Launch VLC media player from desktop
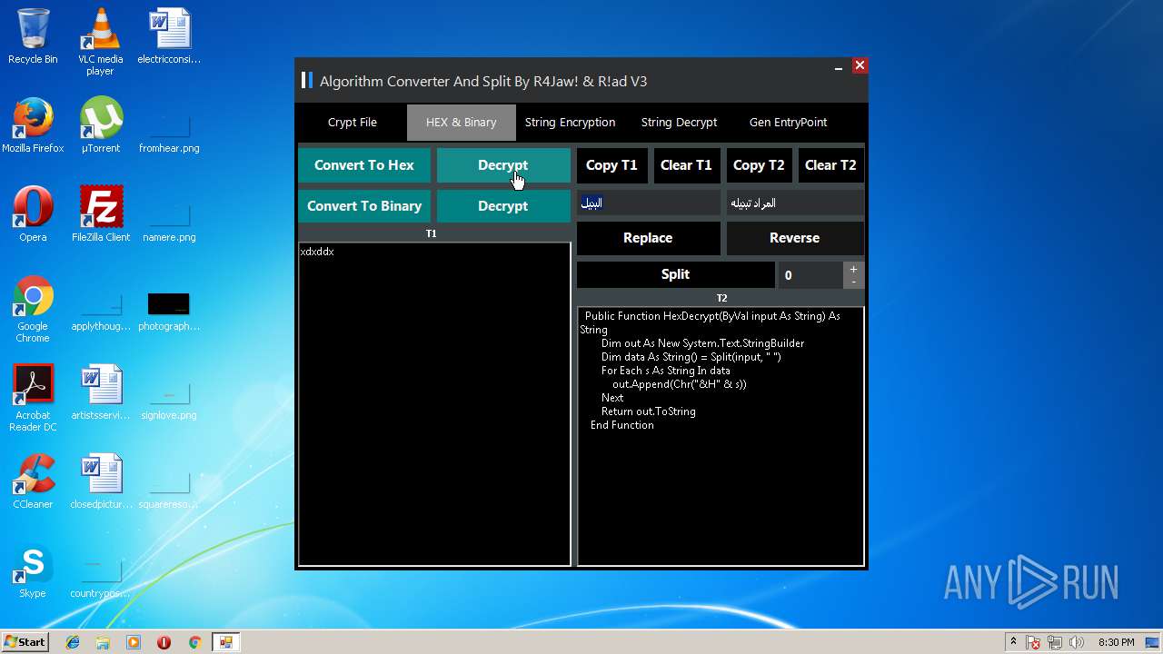1163x654 pixels. [x=101, y=42]
